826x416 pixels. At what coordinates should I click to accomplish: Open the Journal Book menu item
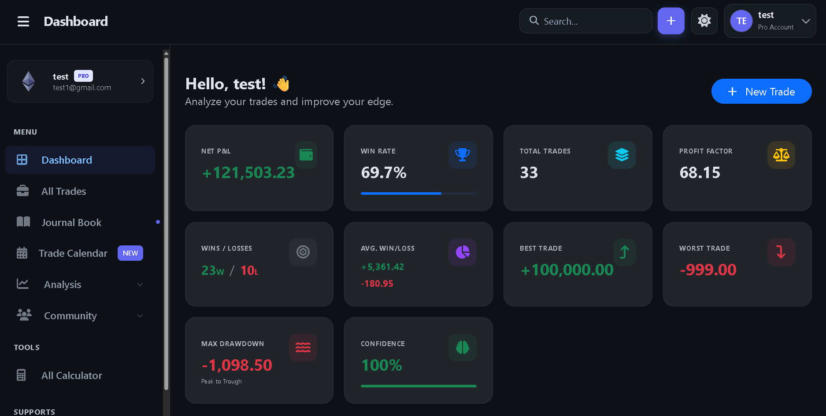80,223
